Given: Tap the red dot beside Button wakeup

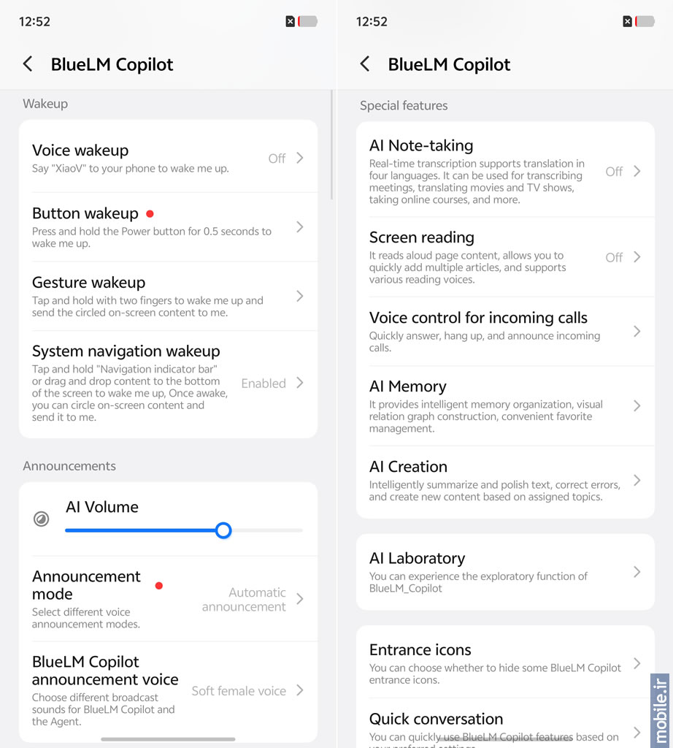Looking at the screenshot, I should [150, 214].
